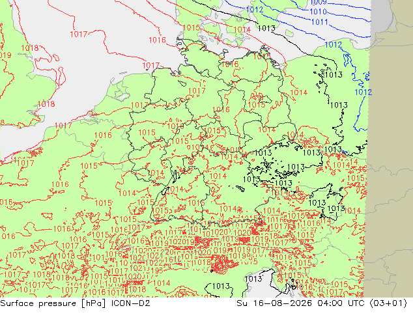This screenshot has height=319, width=413.
Task: Click the blue 1009 isobar label
Action: click(318, 3)
